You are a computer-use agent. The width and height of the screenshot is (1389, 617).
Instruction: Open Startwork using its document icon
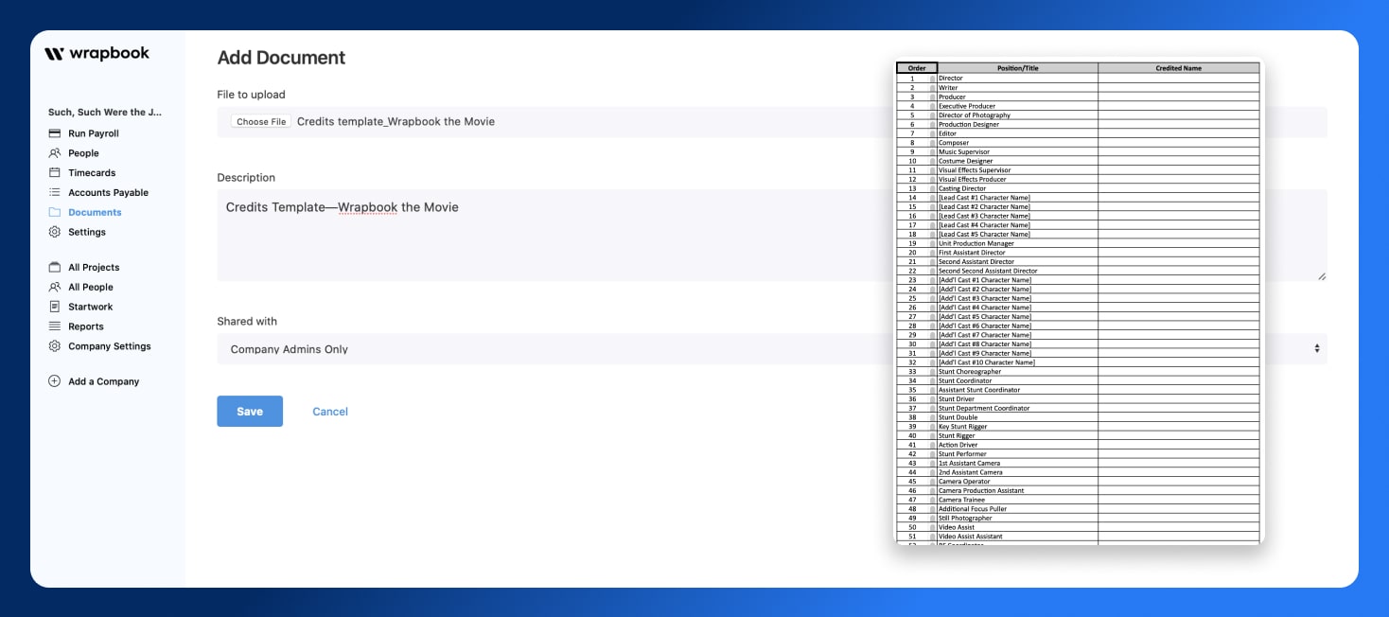pyautogui.click(x=54, y=306)
